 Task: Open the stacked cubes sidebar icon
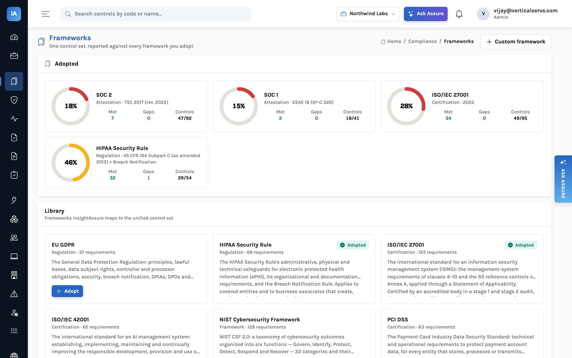[14, 219]
